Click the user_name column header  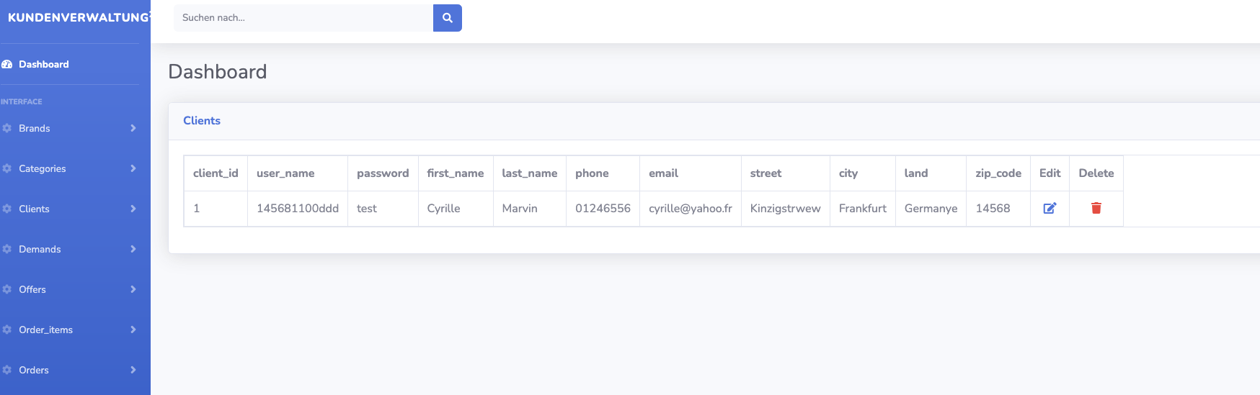click(x=297, y=173)
